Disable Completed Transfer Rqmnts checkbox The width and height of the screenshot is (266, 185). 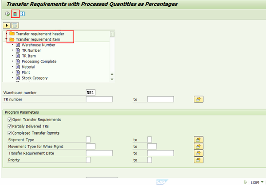point(10,133)
